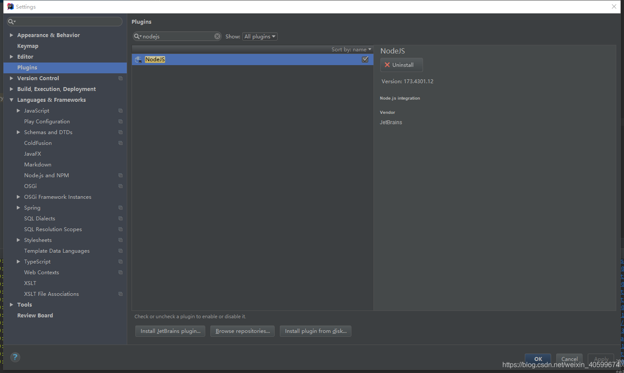The height and width of the screenshot is (373, 624).
Task: Expand the Schemas and DTDs arrow
Action: 18,132
